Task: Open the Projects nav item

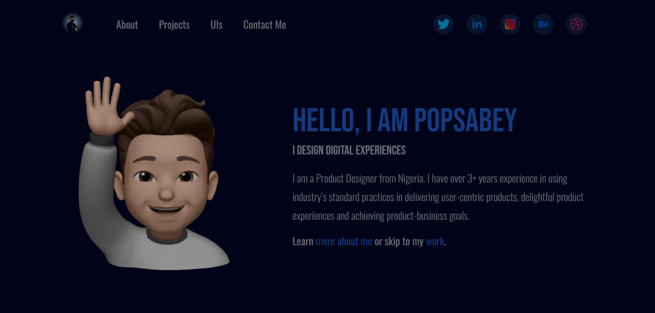Action: pyautogui.click(x=174, y=25)
